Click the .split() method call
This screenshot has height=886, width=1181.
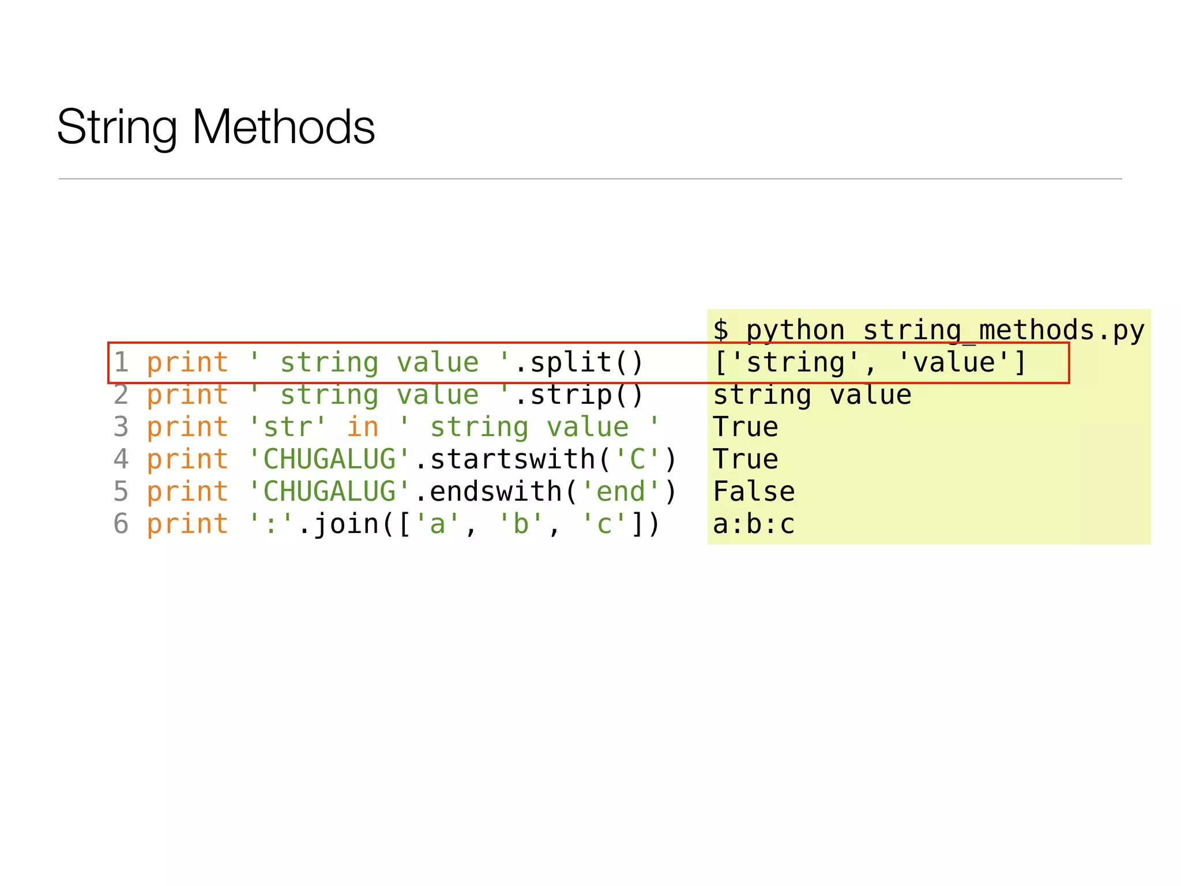click(578, 363)
